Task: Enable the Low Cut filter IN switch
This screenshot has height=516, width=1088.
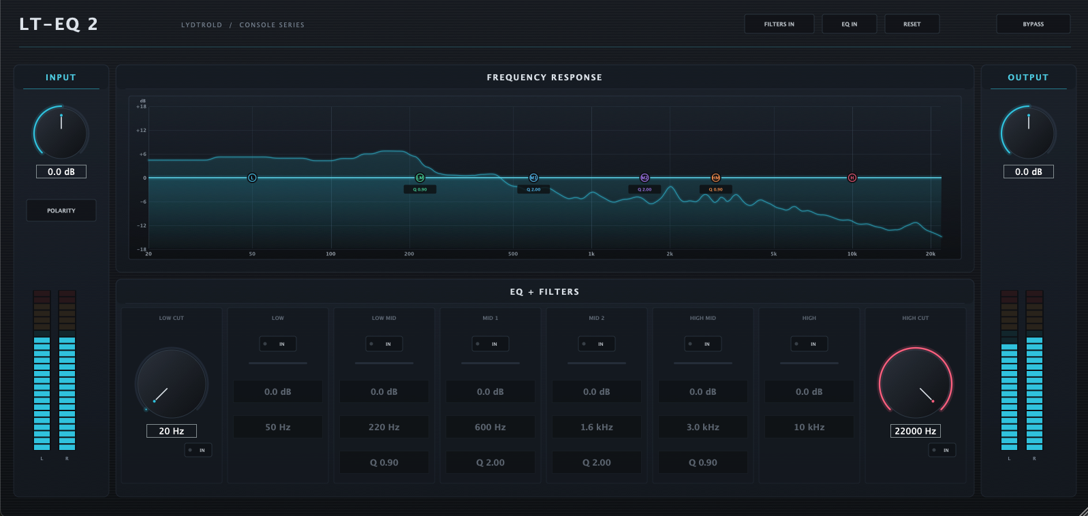Action: coord(198,450)
